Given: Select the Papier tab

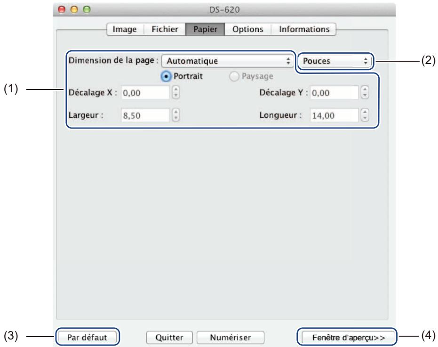Looking at the screenshot, I should pos(205,29).
